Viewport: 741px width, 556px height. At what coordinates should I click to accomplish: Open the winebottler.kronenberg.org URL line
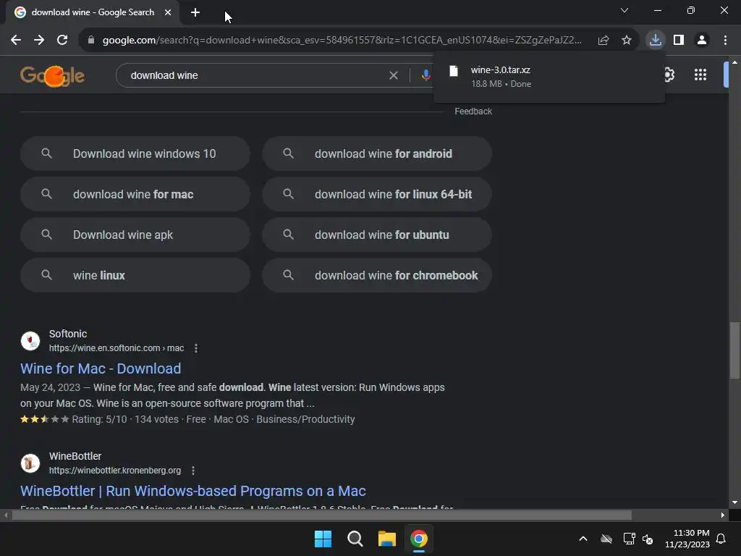115,471
